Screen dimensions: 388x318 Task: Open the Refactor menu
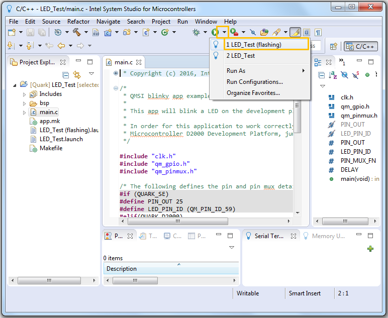(x=78, y=22)
